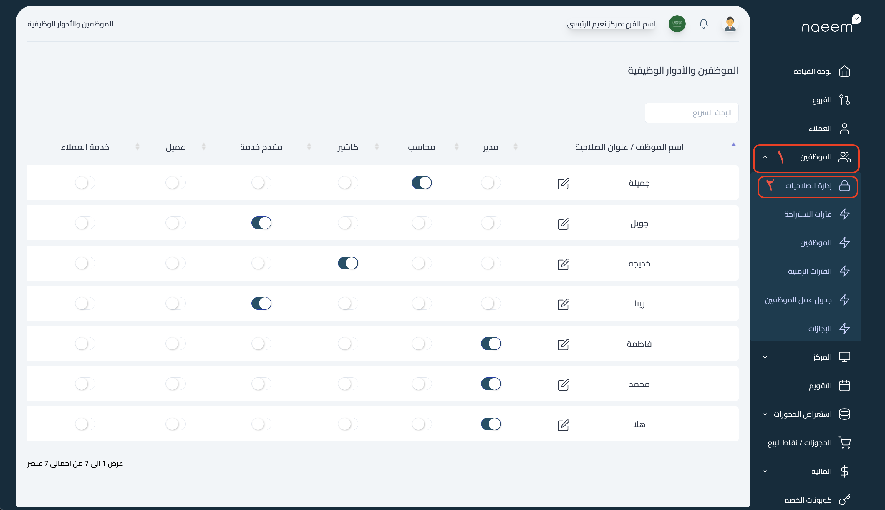Image resolution: width=885 pixels, height=510 pixels.
Task: Edit the هلا employee row
Action: click(564, 425)
